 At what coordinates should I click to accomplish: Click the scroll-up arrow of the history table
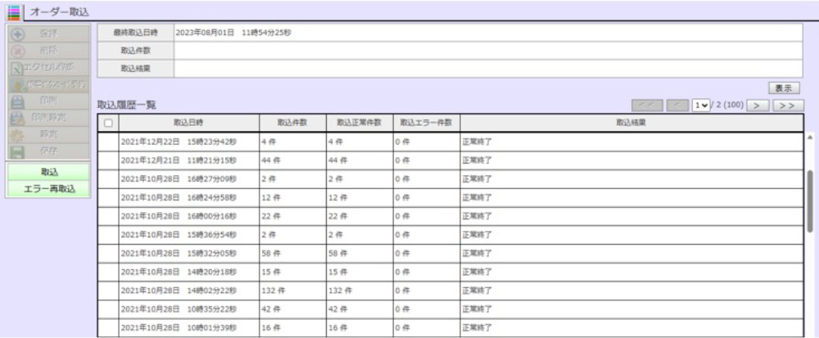pyautogui.click(x=810, y=137)
